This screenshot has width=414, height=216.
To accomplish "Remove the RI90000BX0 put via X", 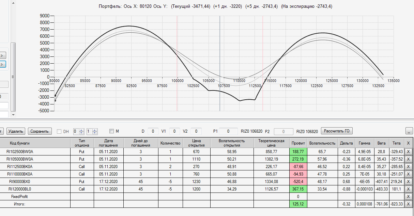I will (409, 182).
